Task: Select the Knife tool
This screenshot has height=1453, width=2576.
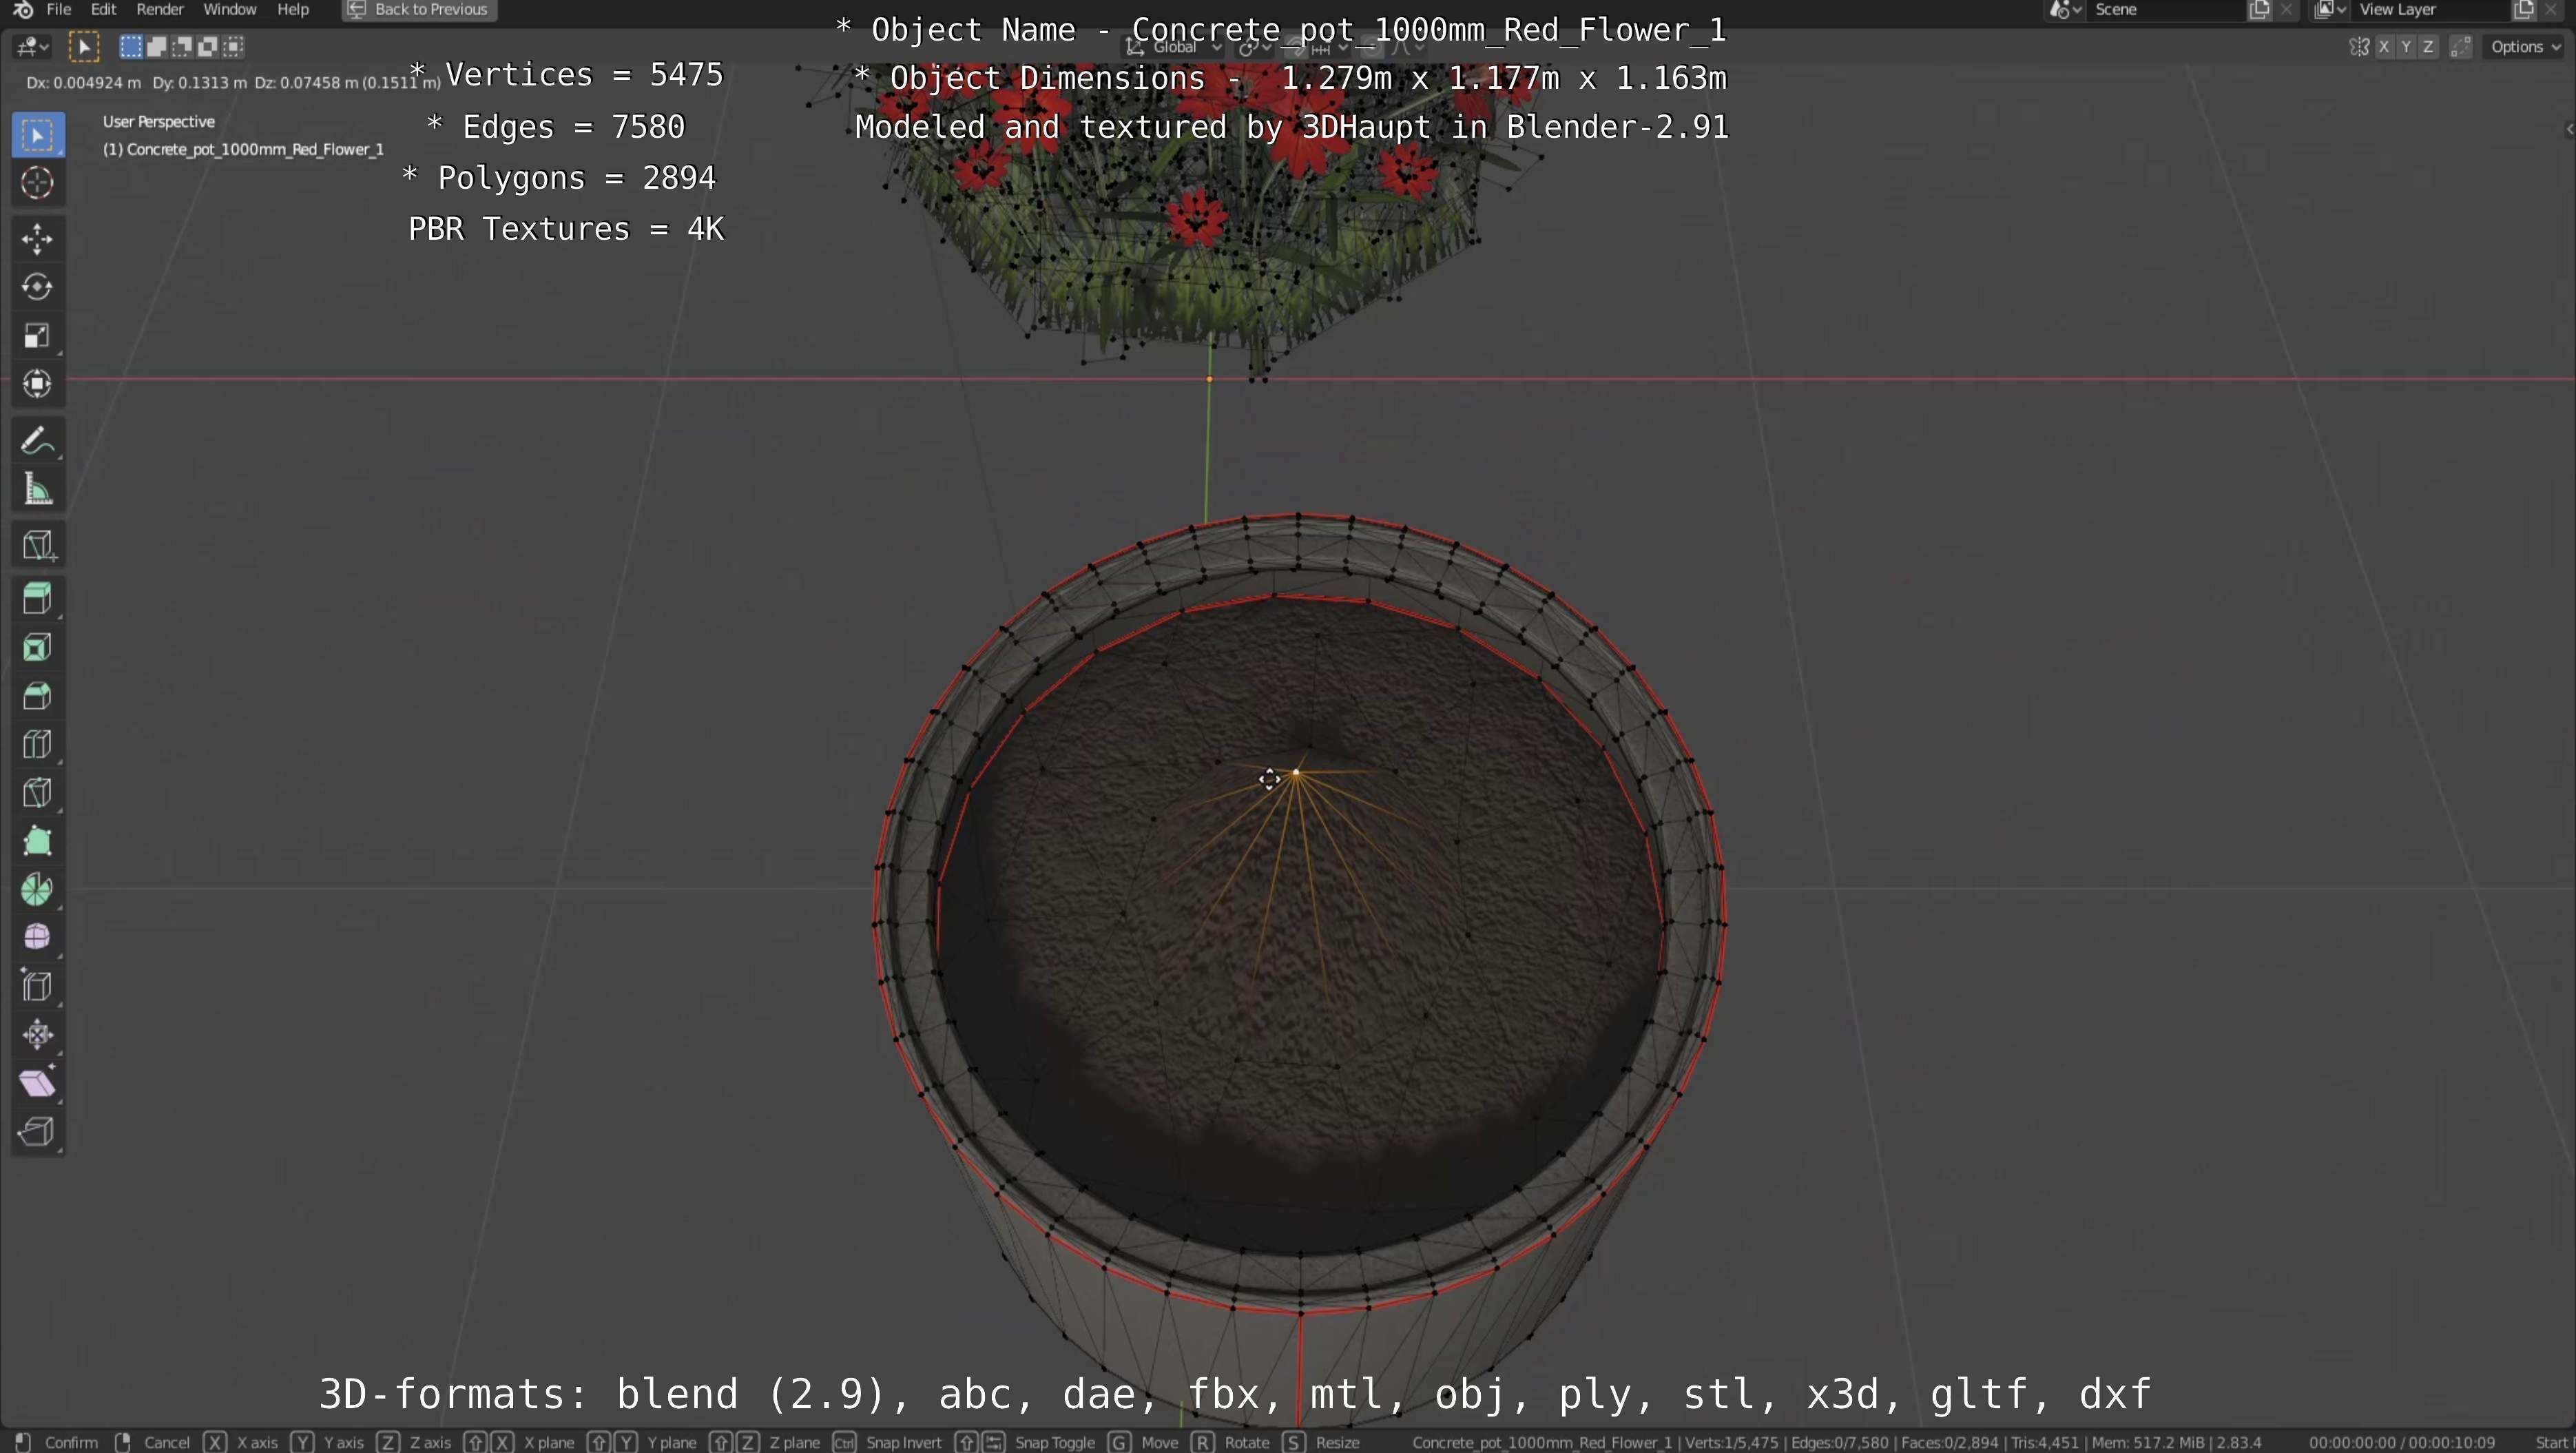Action: point(38,792)
